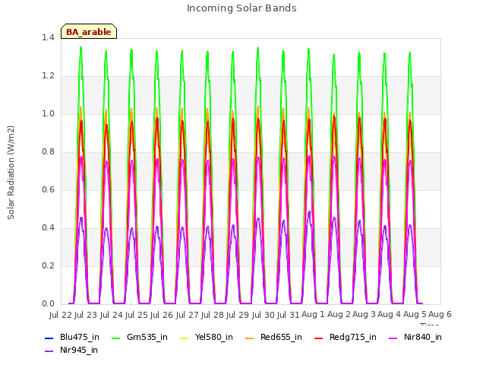Select the Red655_in legend label
The image size is (486, 365).
click(281, 337)
